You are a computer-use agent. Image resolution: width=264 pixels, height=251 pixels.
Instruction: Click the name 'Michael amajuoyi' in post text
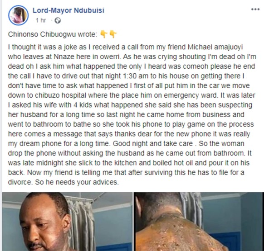(215, 47)
